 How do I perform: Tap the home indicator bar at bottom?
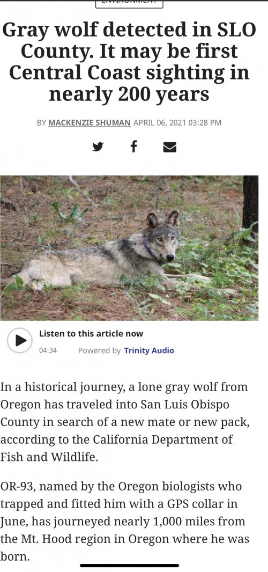[x=129, y=566]
